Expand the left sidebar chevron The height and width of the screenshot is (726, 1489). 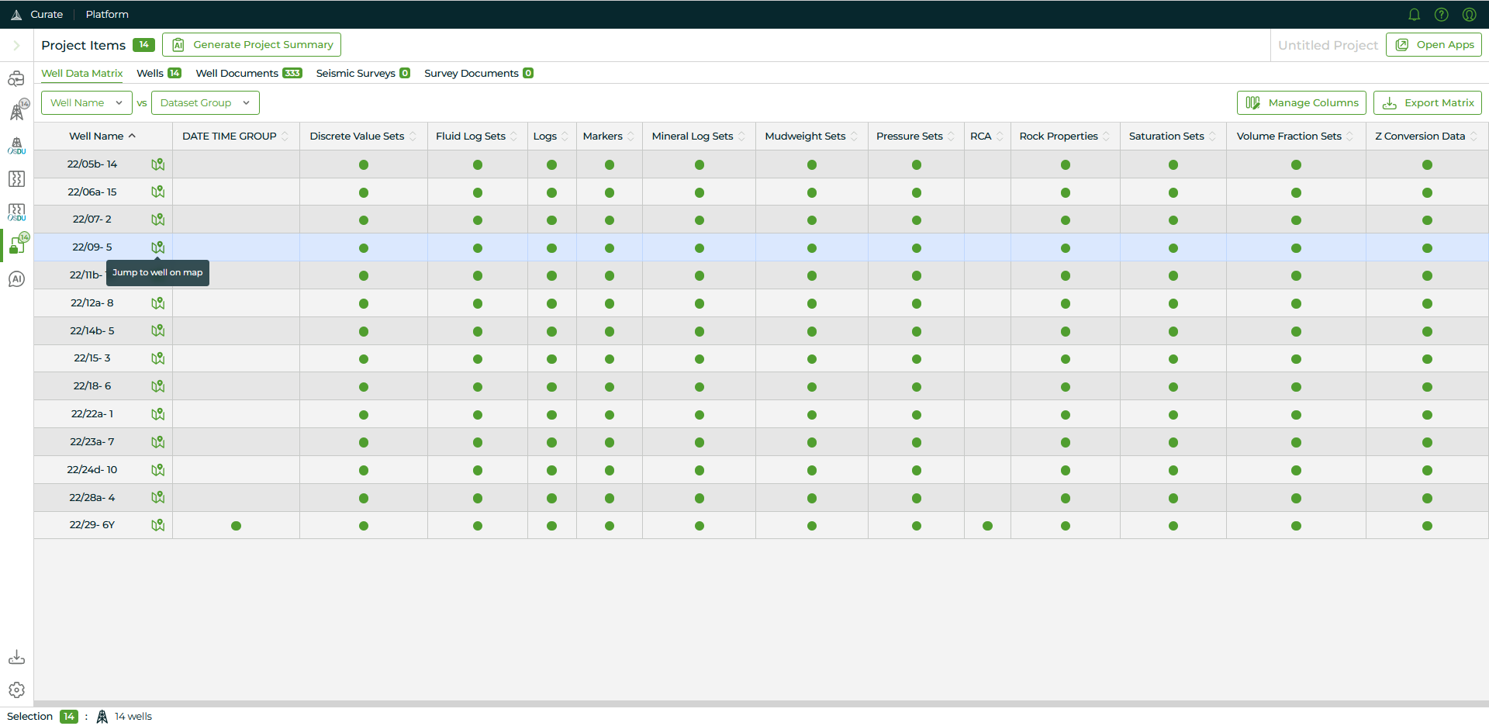(16, 46)
